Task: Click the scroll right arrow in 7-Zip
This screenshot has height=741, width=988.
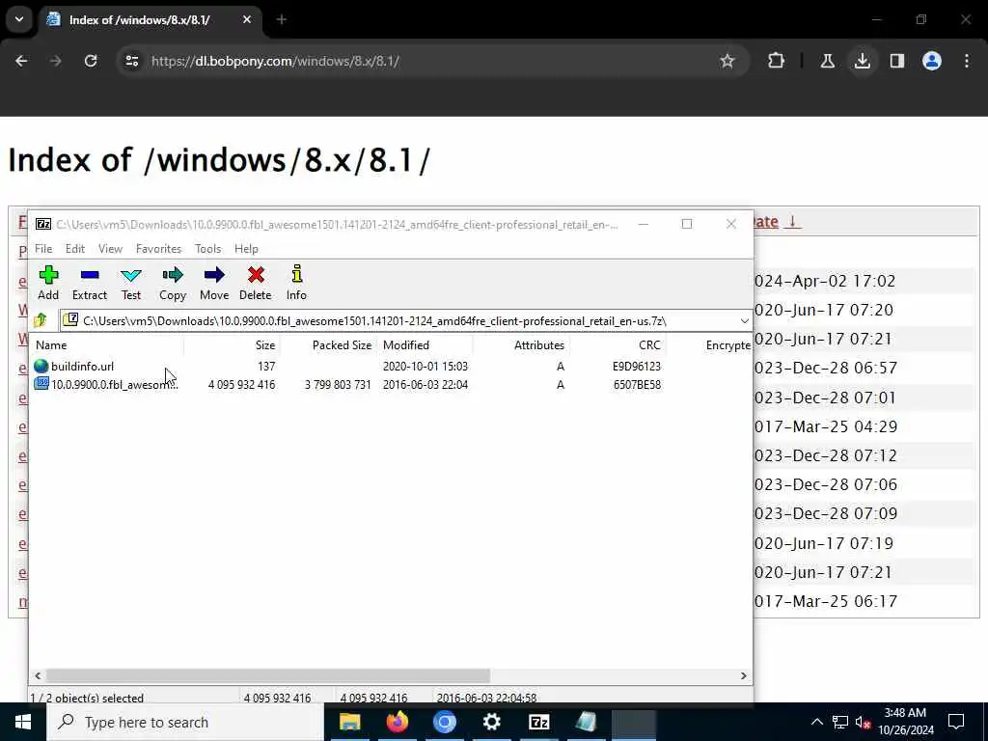Action: (744, 675)
